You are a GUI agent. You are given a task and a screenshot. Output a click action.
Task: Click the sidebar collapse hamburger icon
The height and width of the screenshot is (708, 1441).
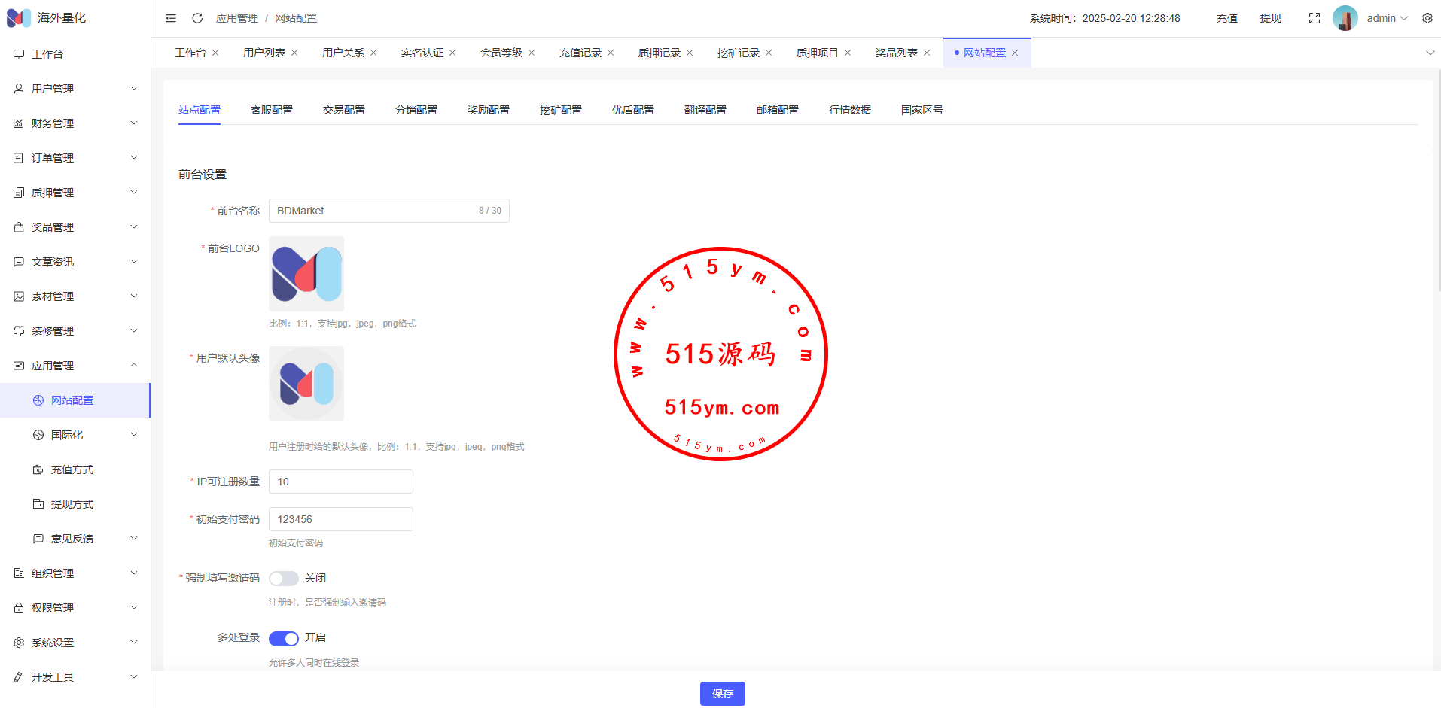[171, 18]
